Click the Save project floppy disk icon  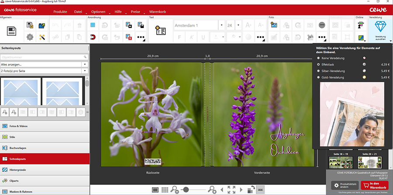tap(12, 30)
